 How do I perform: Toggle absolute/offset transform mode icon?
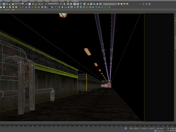(131, 128)
